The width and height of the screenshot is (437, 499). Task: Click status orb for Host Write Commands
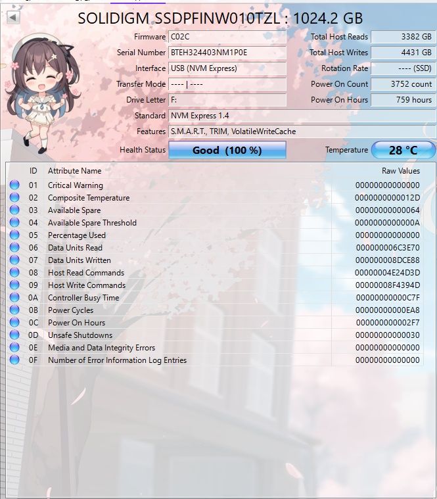click(x=14, y=285)
